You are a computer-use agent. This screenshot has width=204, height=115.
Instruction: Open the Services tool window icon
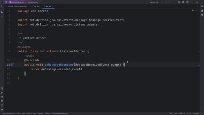tap(2, 88)
